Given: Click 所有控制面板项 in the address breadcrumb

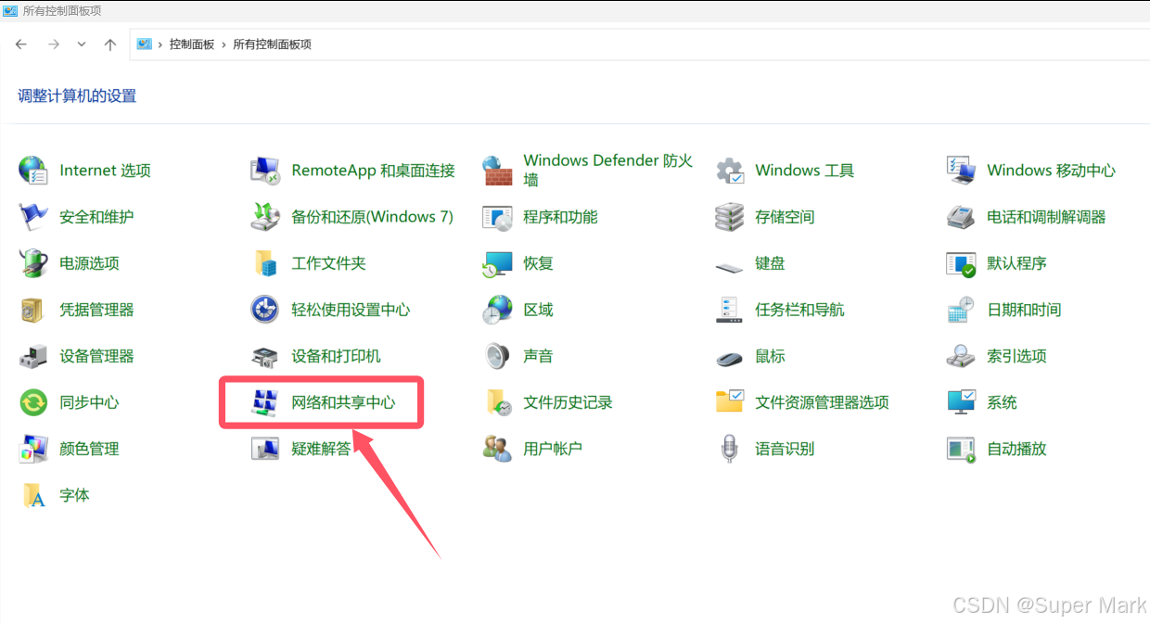Looking at the screenshot, I should 272,44.
